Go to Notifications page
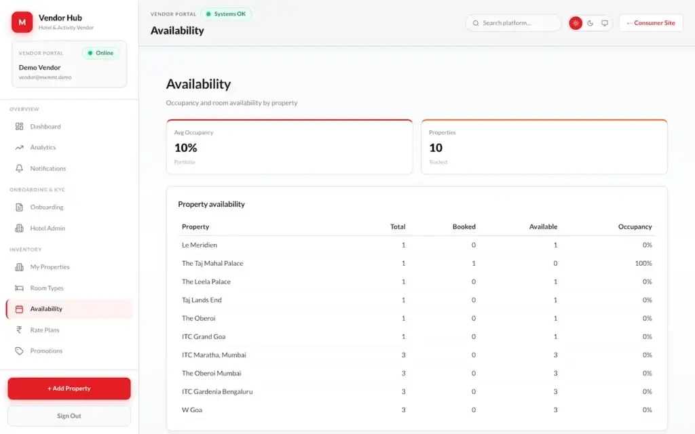 click(x=69, y=168)
